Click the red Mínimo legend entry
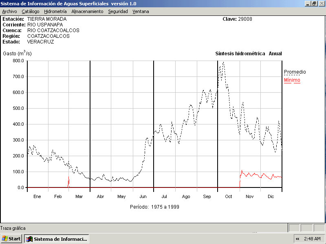Viewport: 326px width, 244px height. tap(292, 80)
